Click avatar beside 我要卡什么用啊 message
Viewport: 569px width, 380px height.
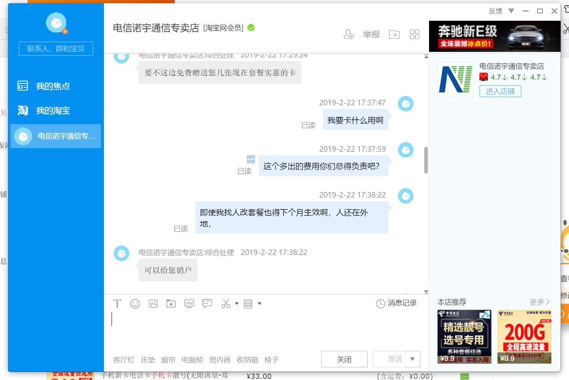[405, 104]
